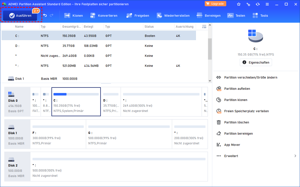Redo the operation
The height and width of the screenshot is (187, 300).
pos(51,15)
